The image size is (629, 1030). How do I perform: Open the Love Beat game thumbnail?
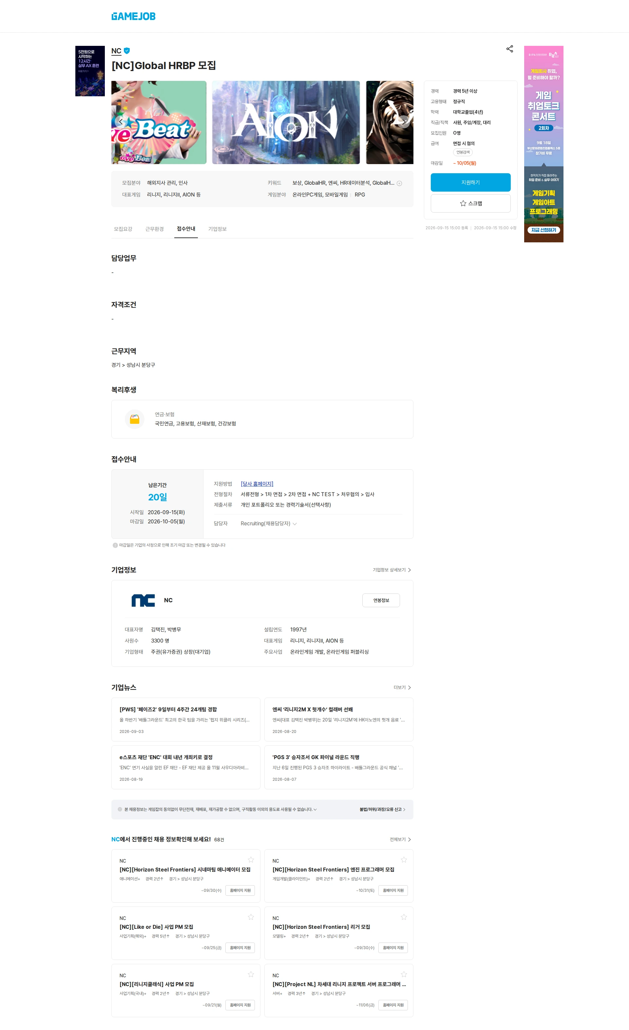click(159, 122)
